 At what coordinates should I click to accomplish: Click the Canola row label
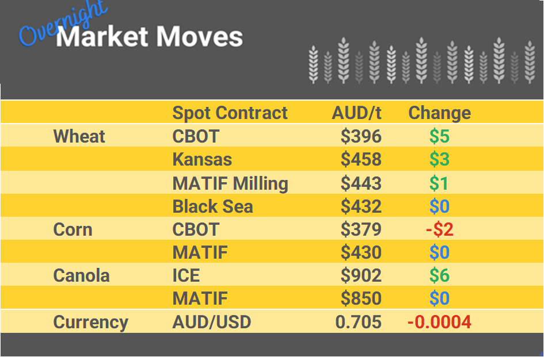(x=81, y=275)
